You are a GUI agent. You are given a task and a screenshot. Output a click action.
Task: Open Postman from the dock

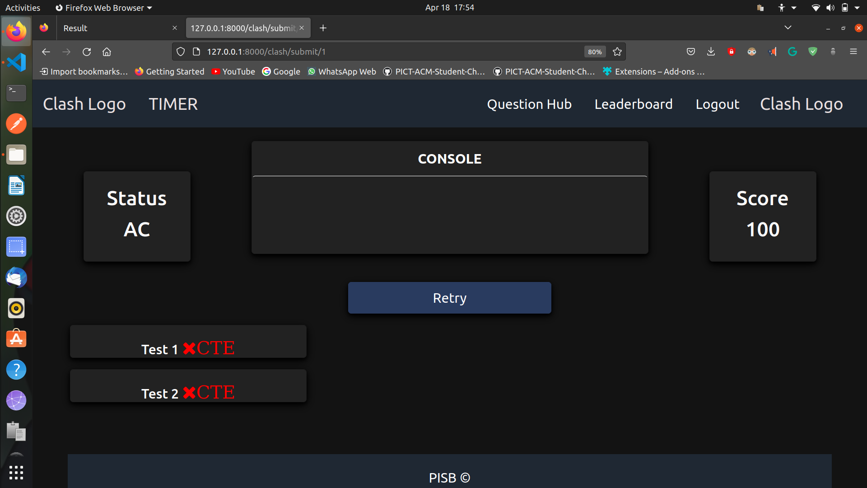click(x=16, y=124)
